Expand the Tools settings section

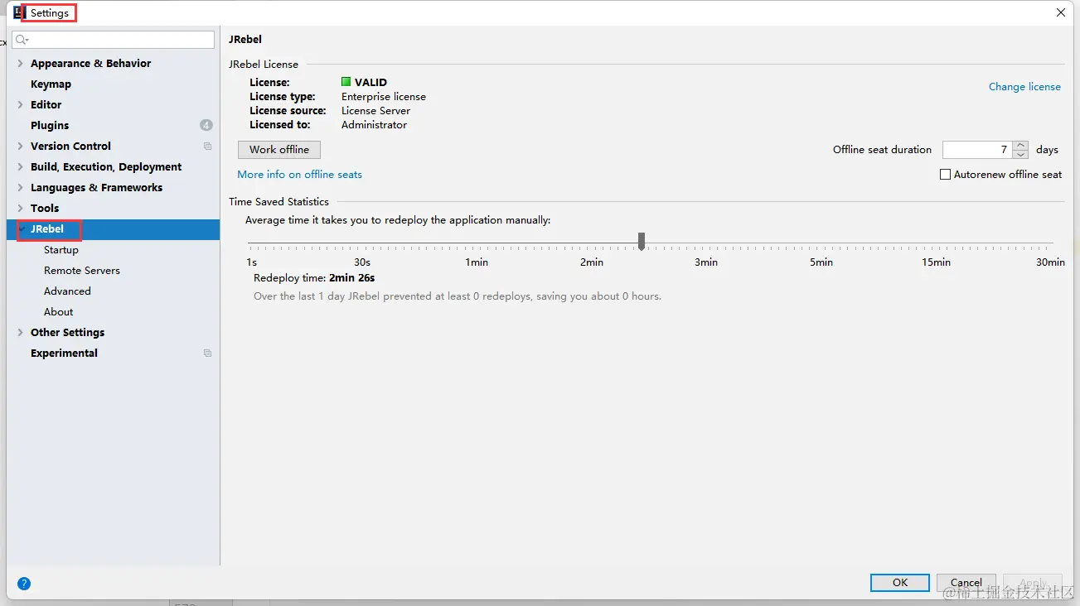21,208
